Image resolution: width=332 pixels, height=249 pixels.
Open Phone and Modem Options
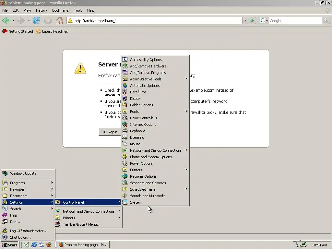tap(155, 157)
